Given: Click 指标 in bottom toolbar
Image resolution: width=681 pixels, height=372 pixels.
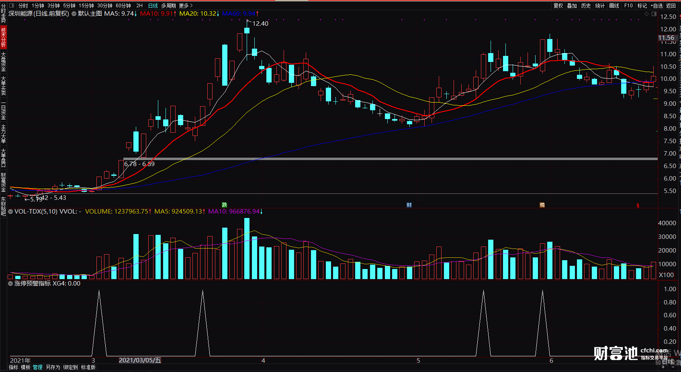Looking at the screenshot, I should [x=14, y=367].
